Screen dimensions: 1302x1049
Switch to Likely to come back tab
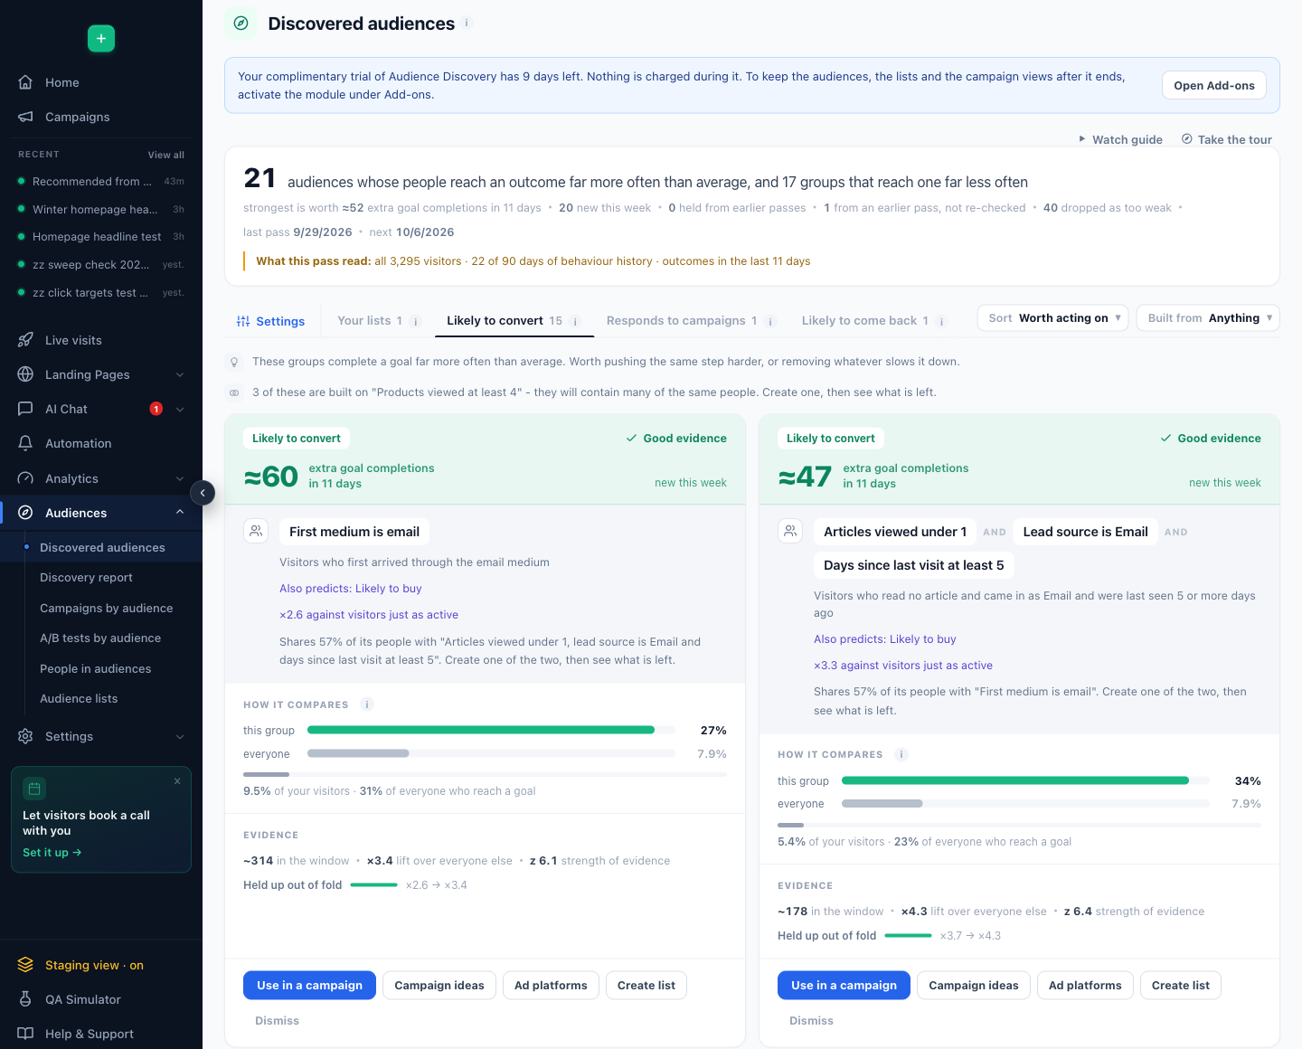click(x=865, y=321)
